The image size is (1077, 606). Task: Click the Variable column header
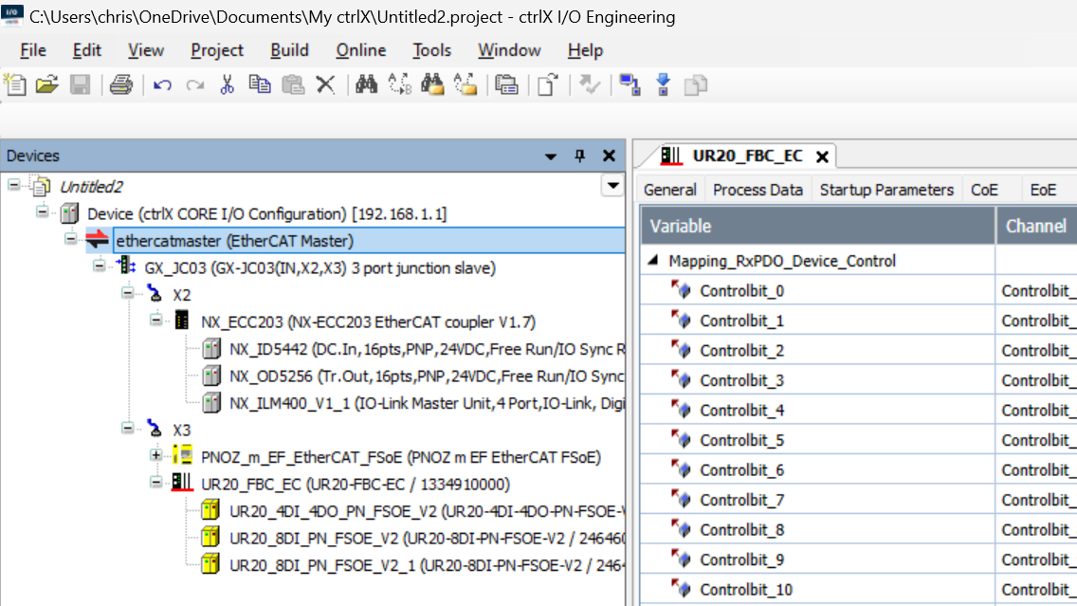coord(818,226)
